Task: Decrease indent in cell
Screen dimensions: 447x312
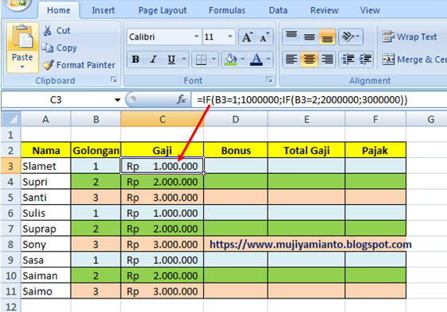Action: coord(348,60)
